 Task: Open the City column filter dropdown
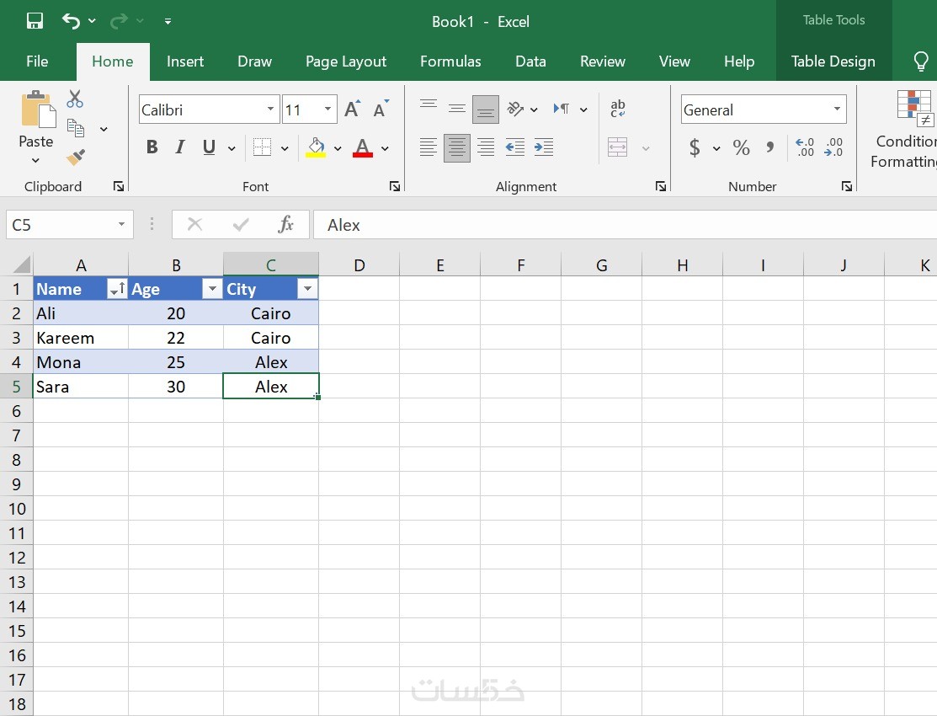coord(307,289)
